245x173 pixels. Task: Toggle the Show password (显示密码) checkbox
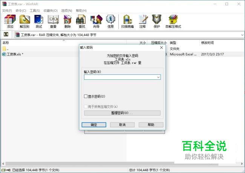[86, 96]
